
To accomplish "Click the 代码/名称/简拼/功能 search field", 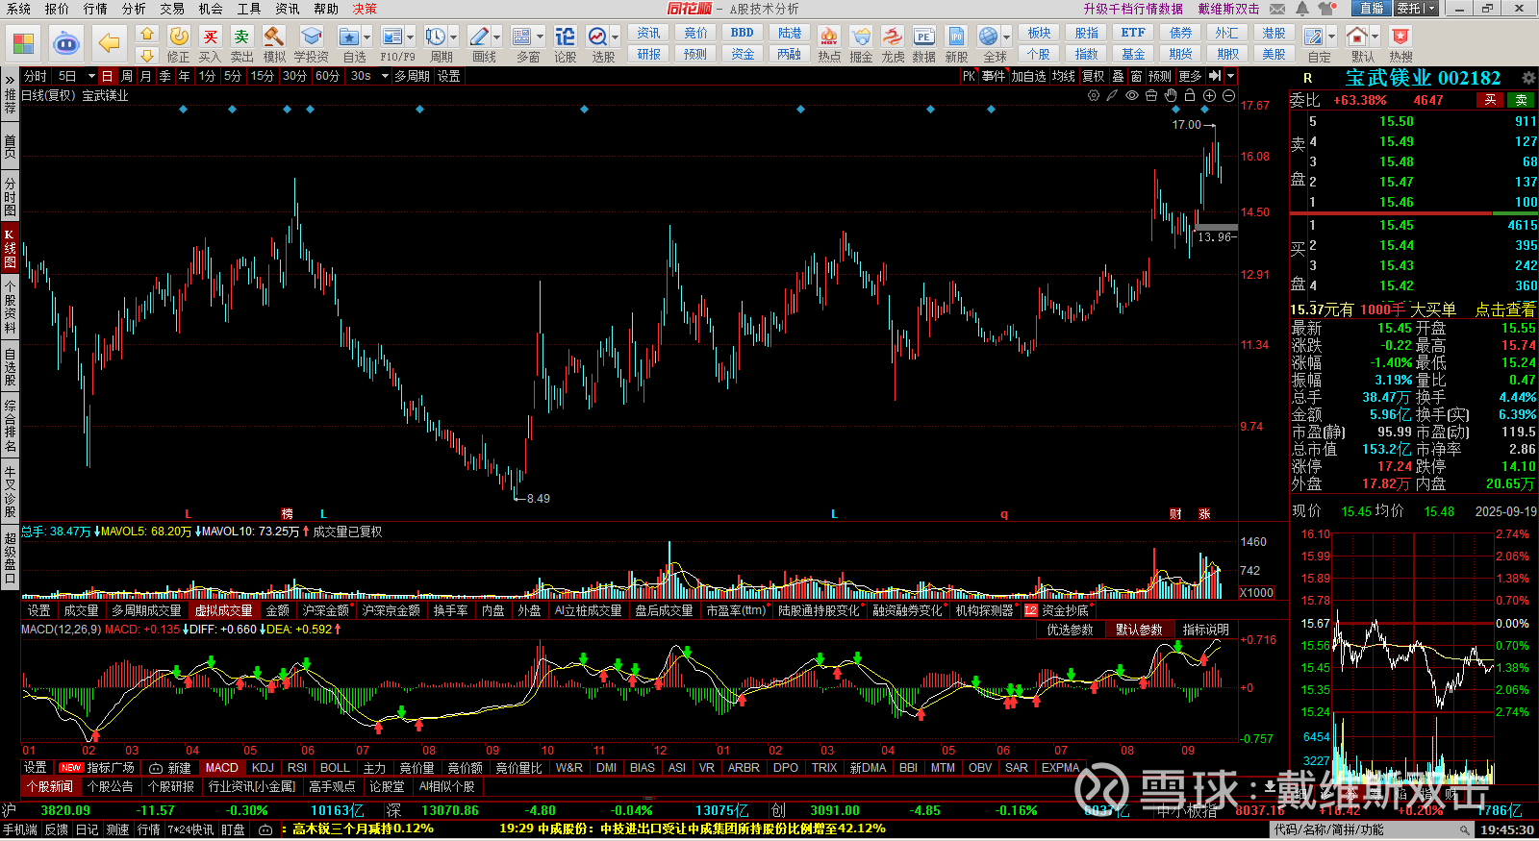I will pyautogui.click(x=1373, y=829).
